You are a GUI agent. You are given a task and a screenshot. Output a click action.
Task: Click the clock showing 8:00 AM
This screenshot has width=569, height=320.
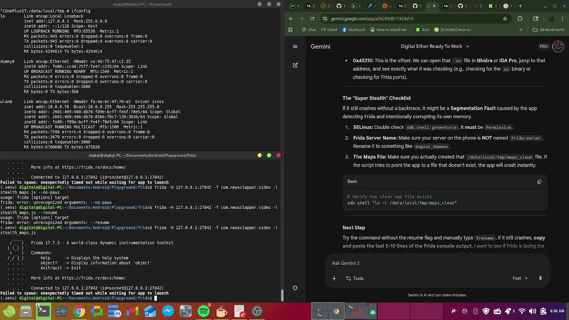click(x=557, y=311)
